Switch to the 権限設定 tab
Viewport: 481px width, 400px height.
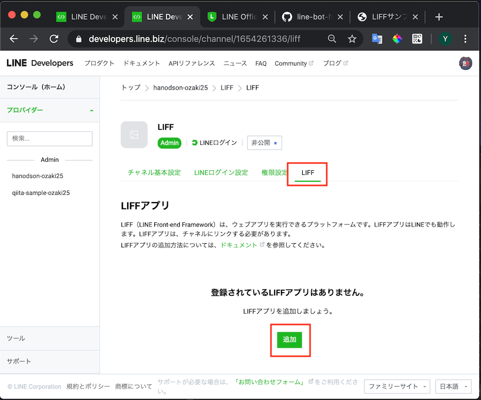pyautogui.click(x=274, y=172)
